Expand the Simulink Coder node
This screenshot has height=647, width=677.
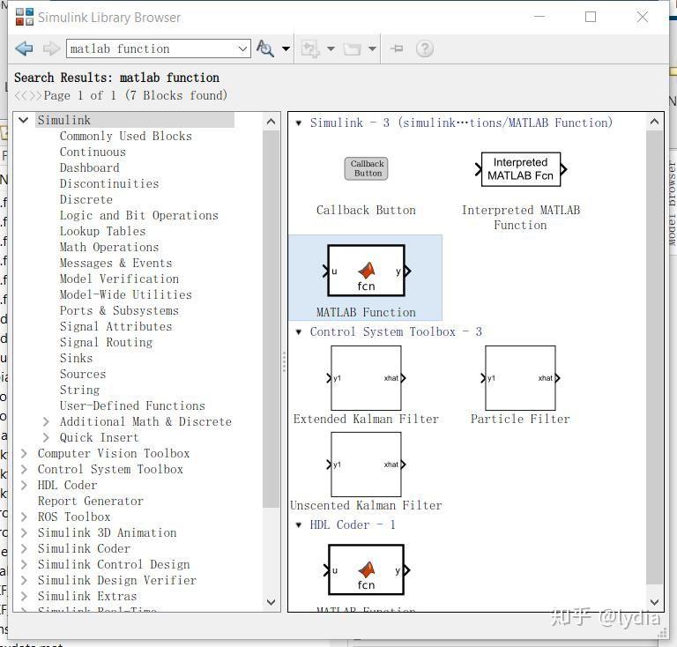24,548
